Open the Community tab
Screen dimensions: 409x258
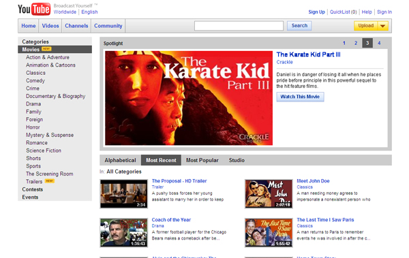(108, 26)
